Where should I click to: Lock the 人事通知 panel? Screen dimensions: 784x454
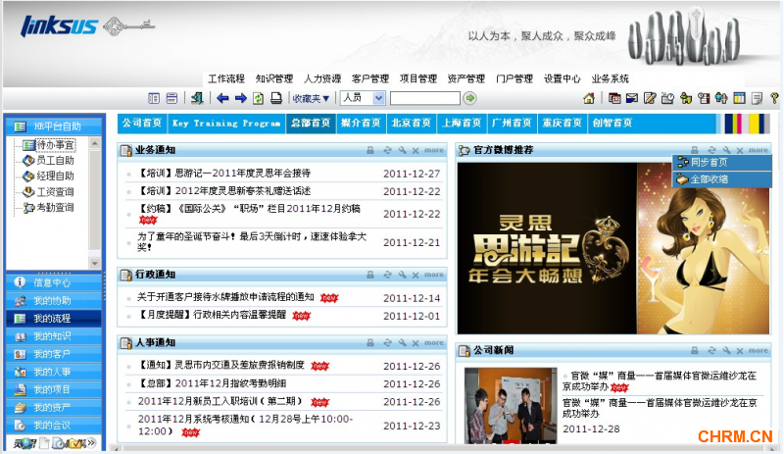(370, 343)
